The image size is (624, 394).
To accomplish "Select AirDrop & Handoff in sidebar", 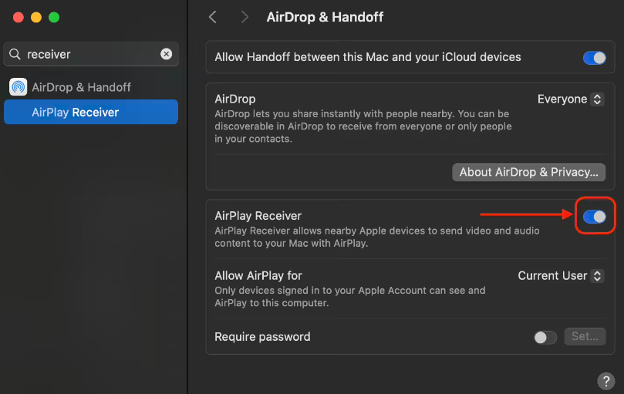I will pos(91,87).
